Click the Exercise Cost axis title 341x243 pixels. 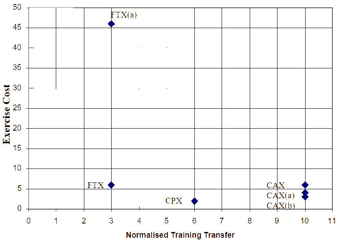point(7,114)
